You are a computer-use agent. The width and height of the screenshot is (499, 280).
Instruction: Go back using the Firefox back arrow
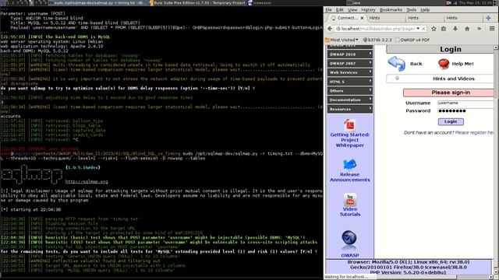pos(330,29)
